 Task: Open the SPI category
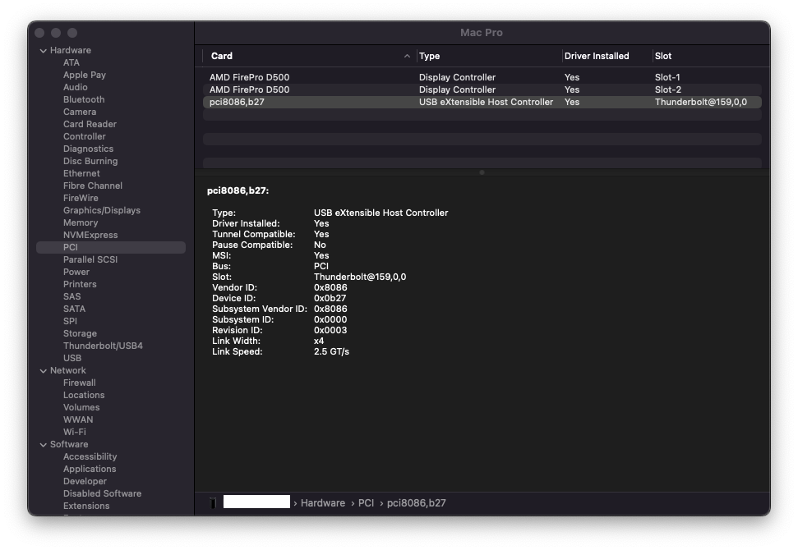pyautogui.click(x=70, y=321)
